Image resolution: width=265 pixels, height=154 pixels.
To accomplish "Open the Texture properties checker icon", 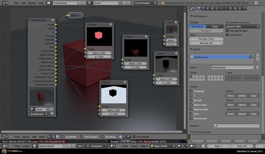I will click(x=235, y=8).
